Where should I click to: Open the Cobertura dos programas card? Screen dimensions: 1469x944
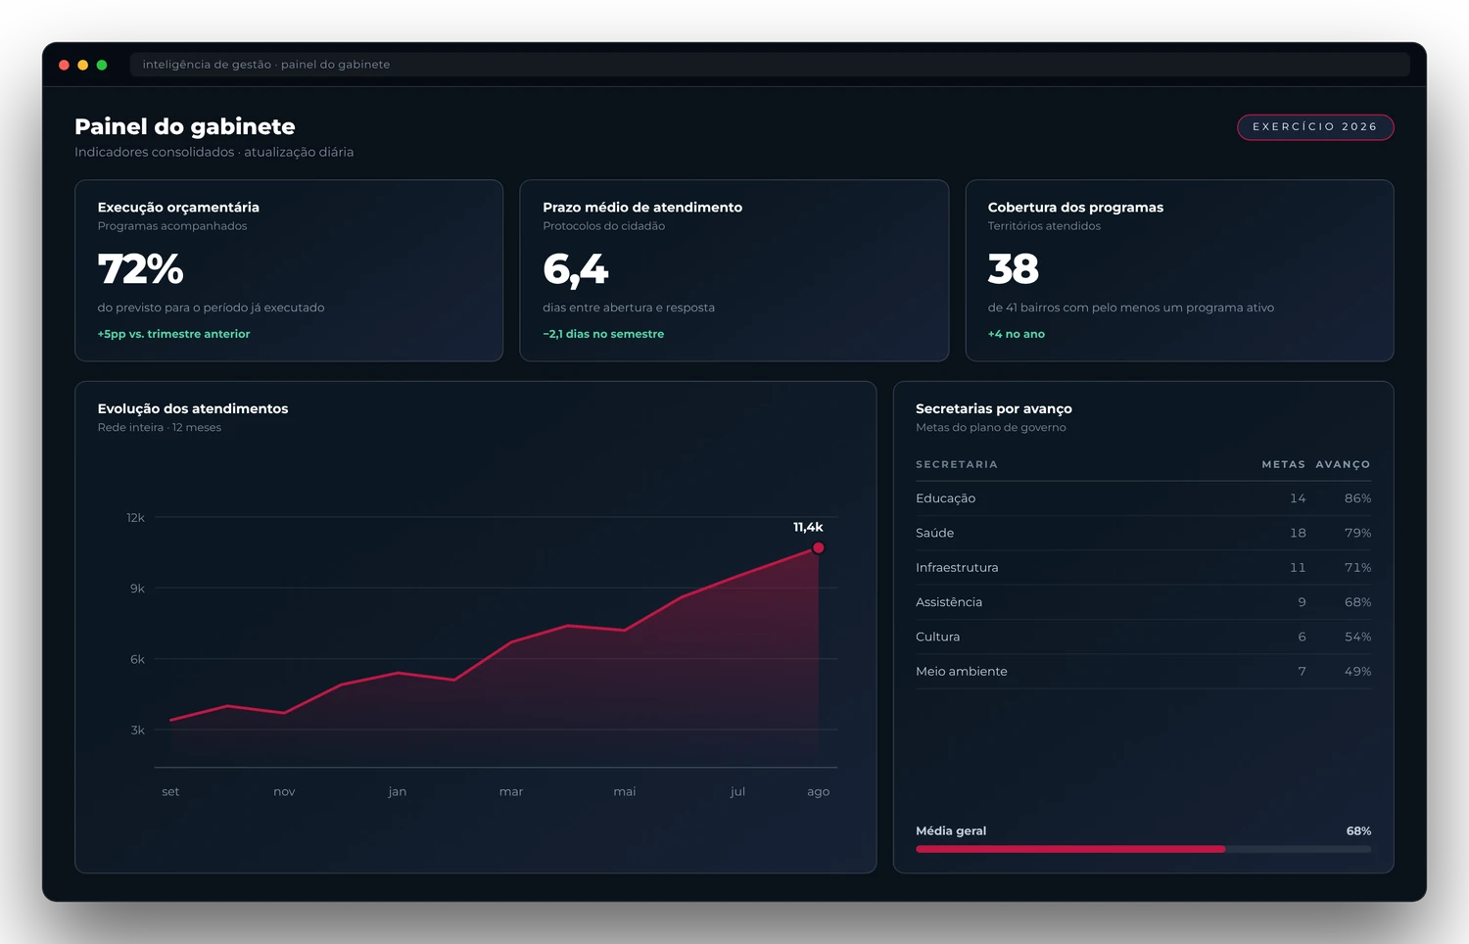coord(1179,270)
